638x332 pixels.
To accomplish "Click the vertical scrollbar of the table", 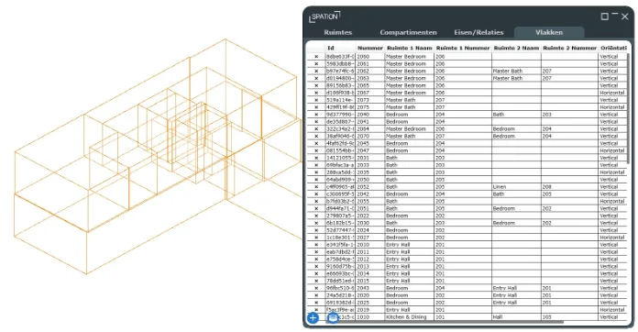I will 629,108.
